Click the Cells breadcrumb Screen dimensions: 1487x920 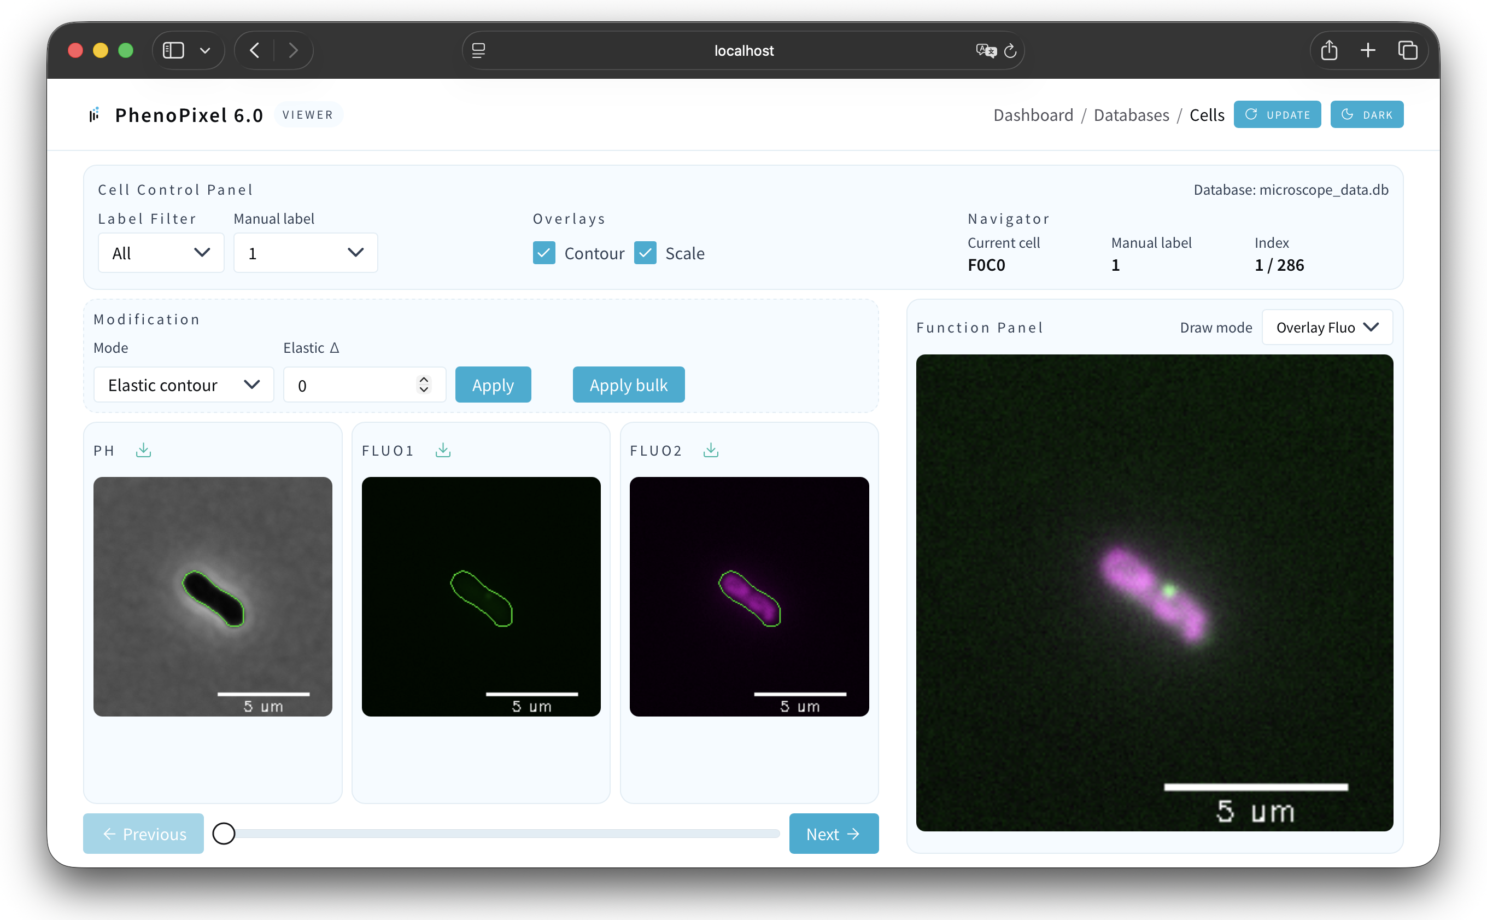(x=1207, y=115)
